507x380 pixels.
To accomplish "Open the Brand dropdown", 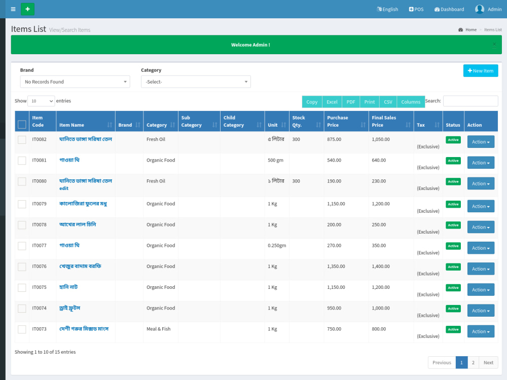I will (75, 82).
